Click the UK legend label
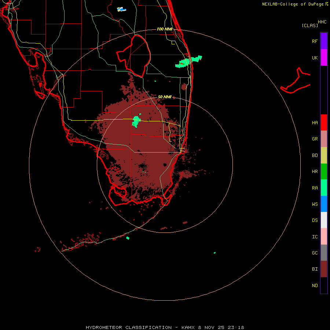 tap(315, 58)
